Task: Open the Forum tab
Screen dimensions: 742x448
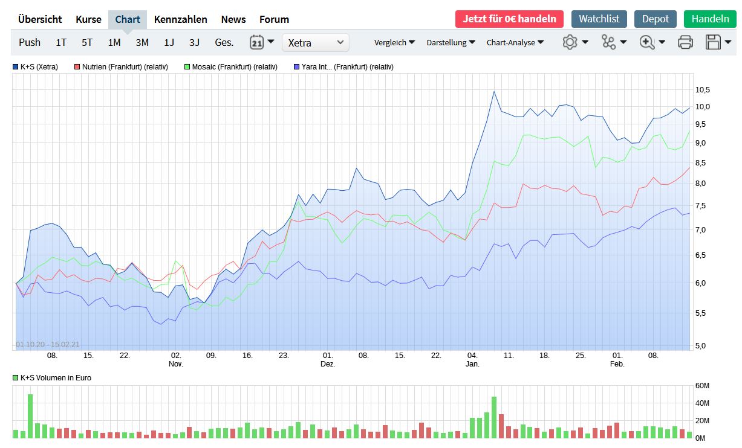Action: tap(274, 19)
